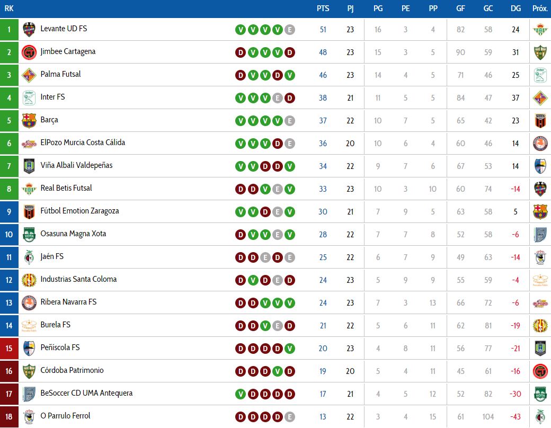This screenshot has width=551, height=428.
Task: Click the Barça team crest
Action: point(29,121)
